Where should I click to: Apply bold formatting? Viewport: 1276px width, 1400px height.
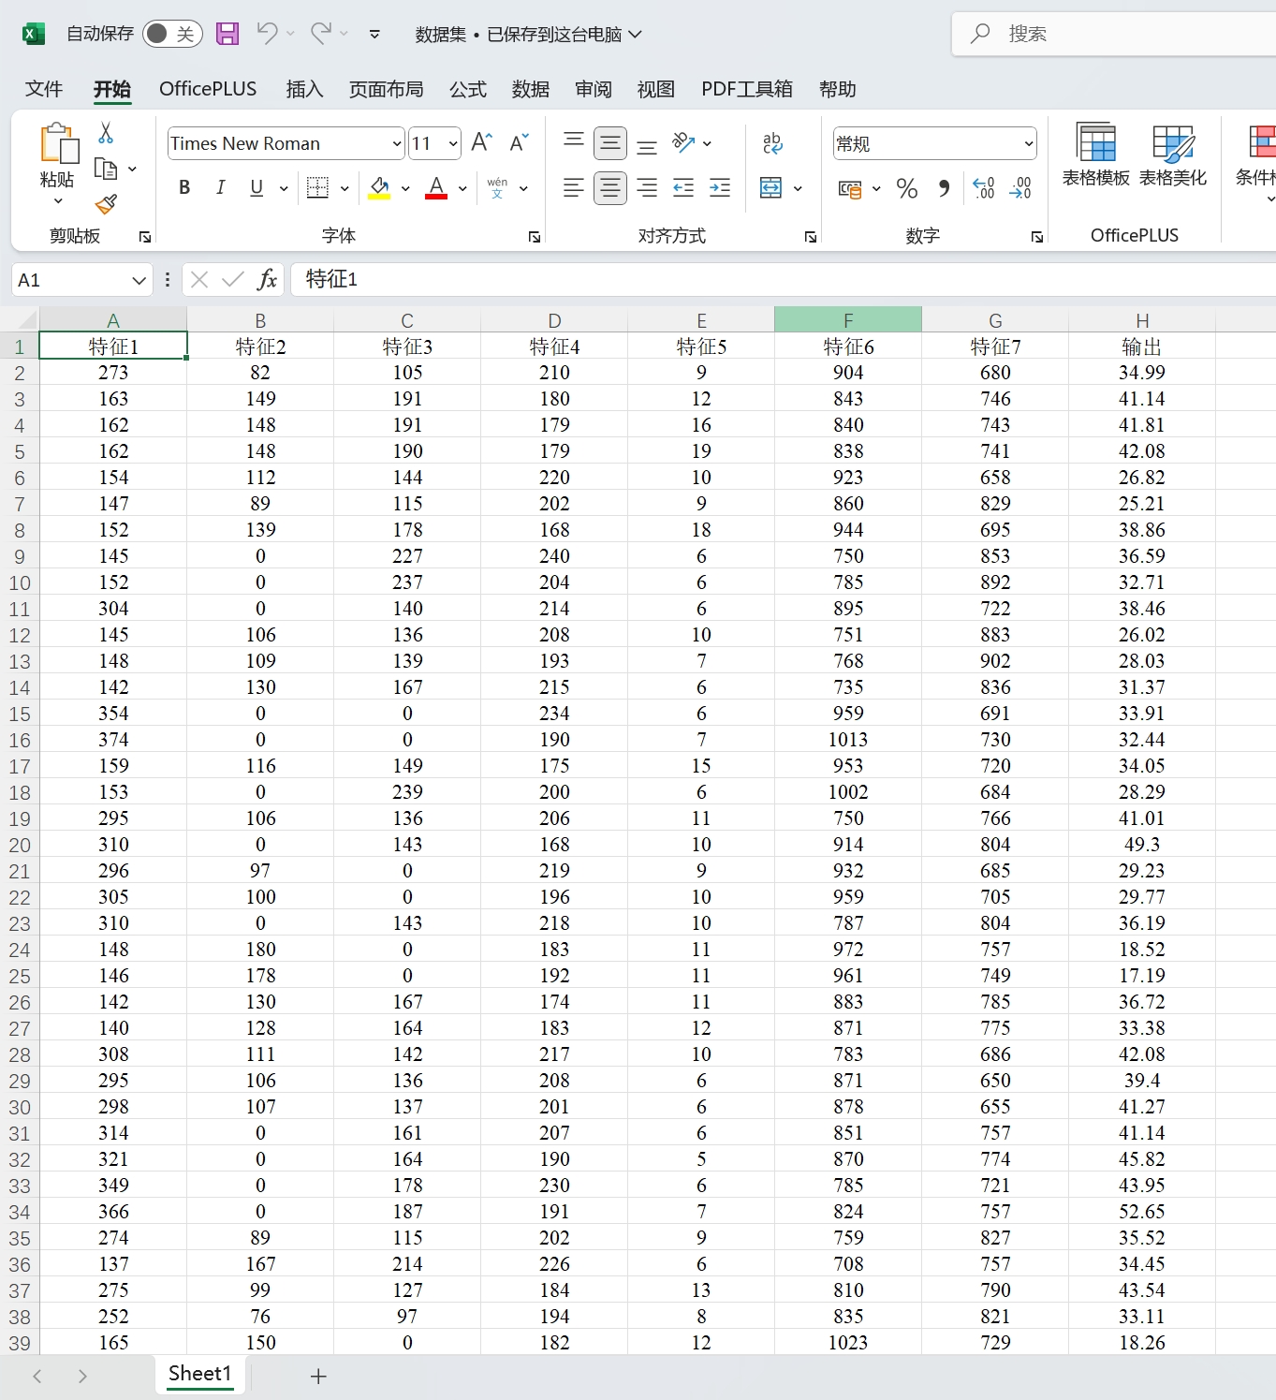183,187
